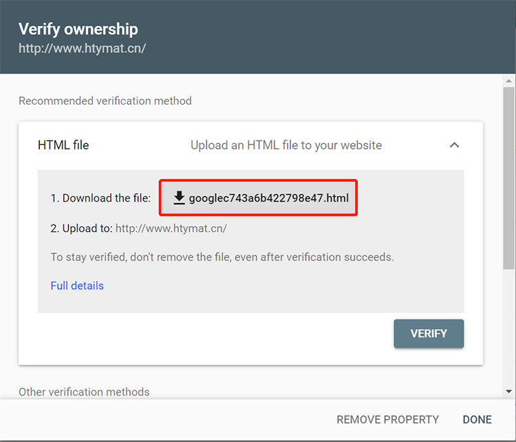The height and width of the screenshot is (442, 516).
Task: Click the scrollbar up arrow
Action: [508, 81]
